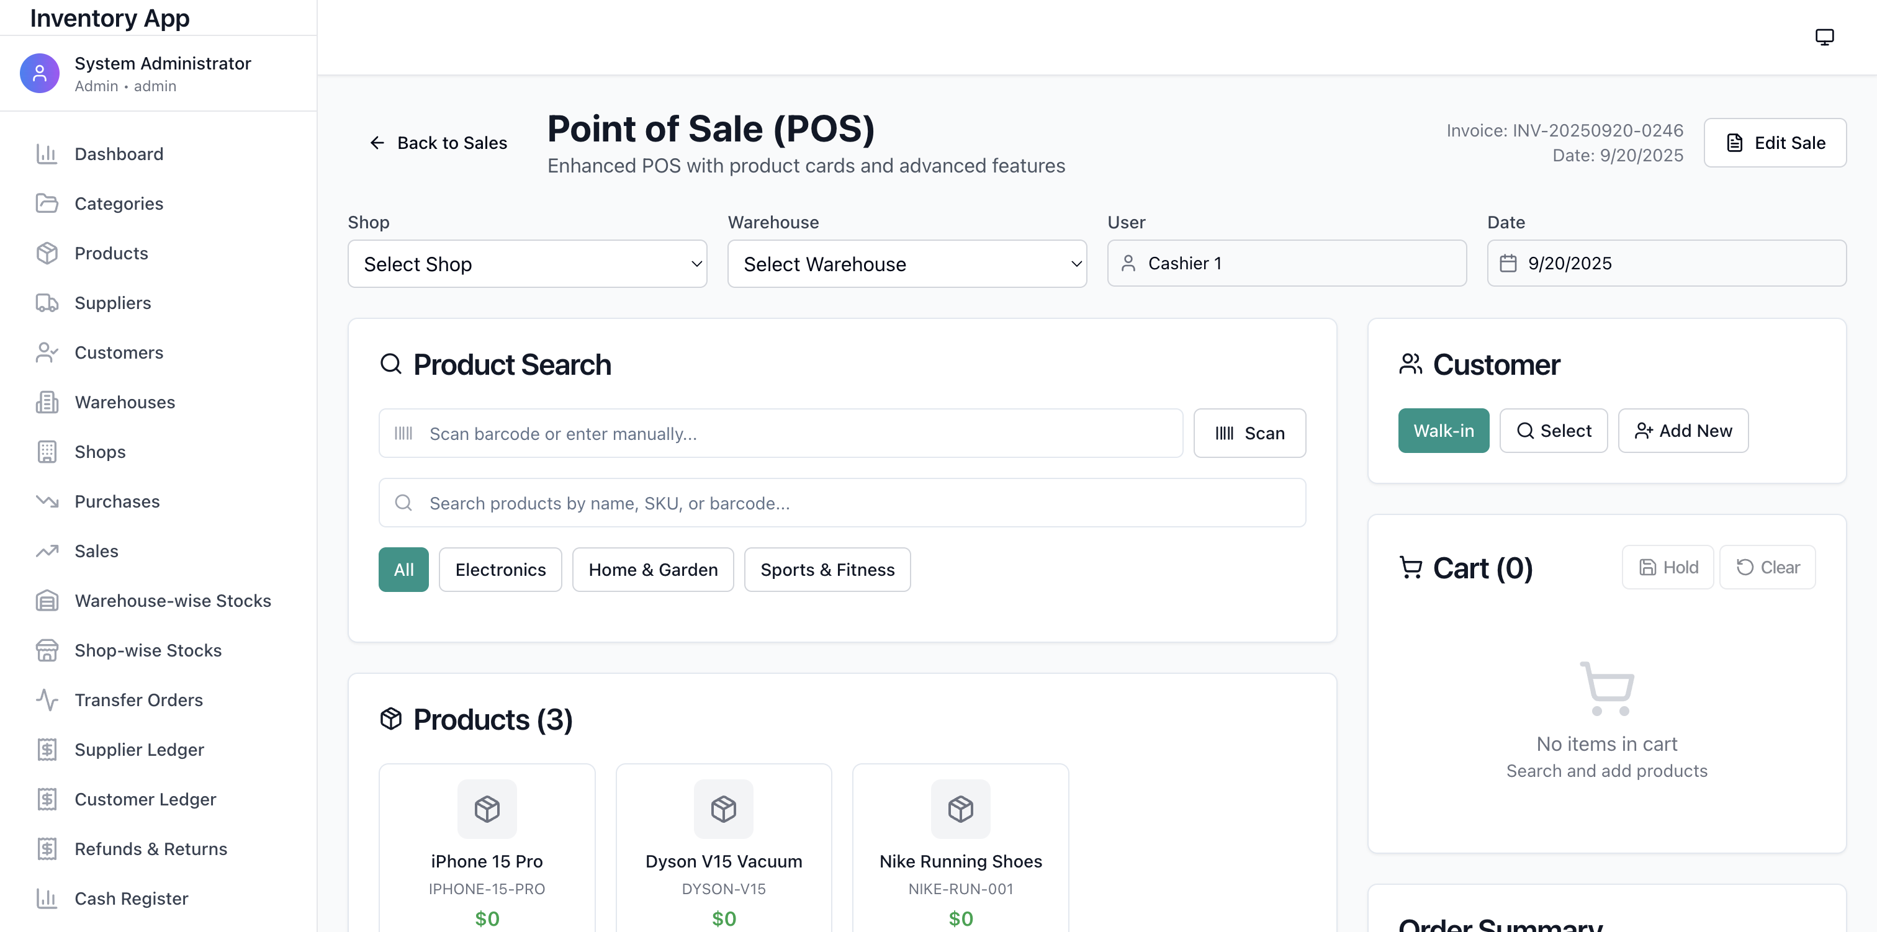Viewport: 1877px width, 932px height.
Task: Click Add New customer button
Action: click(1683, 431)
